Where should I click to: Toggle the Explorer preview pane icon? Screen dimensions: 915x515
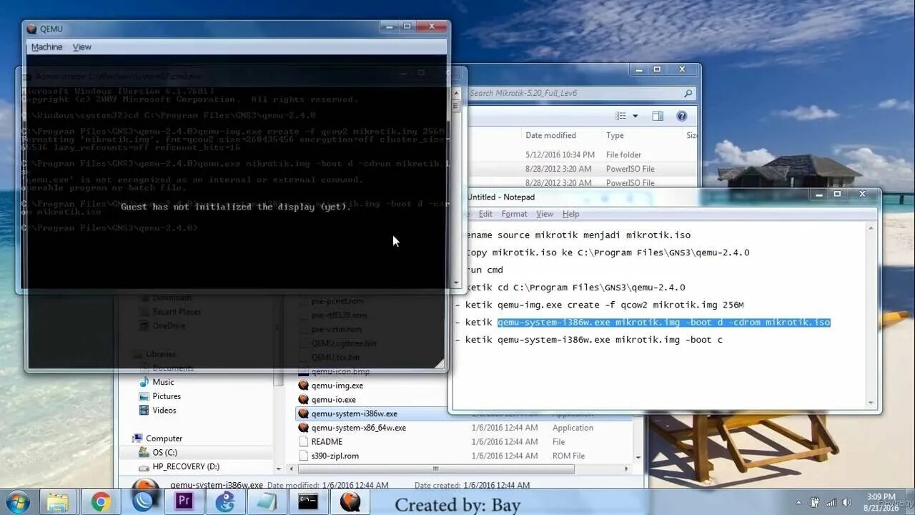[x=658, y=116]
